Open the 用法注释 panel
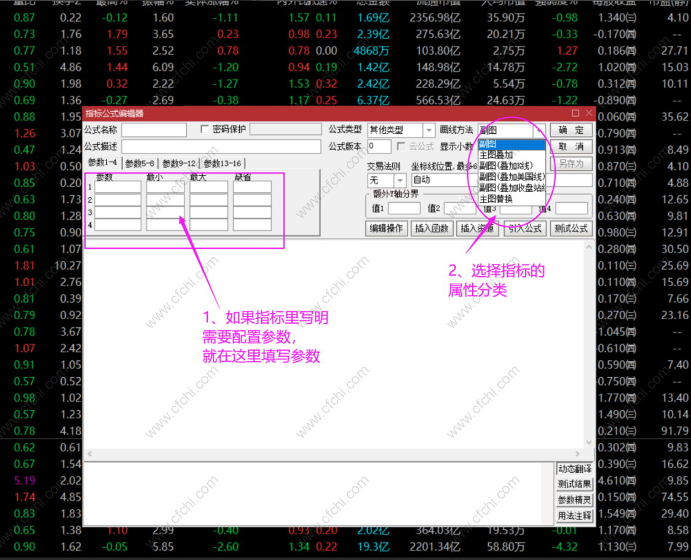The height and width of the screenshot is (560, 691). pyautogui.click(x=574, y=516)
